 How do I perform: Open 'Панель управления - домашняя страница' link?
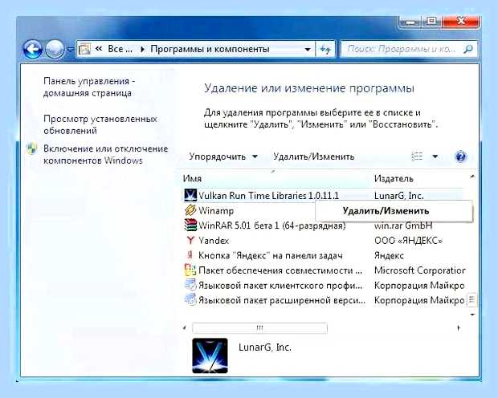(x=90, y=87)
